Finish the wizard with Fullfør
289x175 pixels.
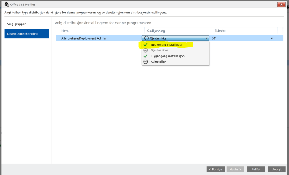pos(256,169)
